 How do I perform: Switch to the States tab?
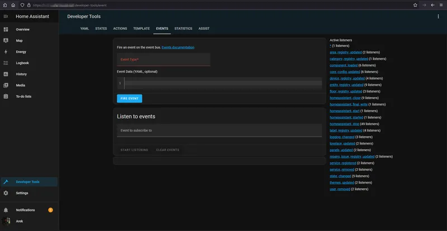tap(101, 28)
